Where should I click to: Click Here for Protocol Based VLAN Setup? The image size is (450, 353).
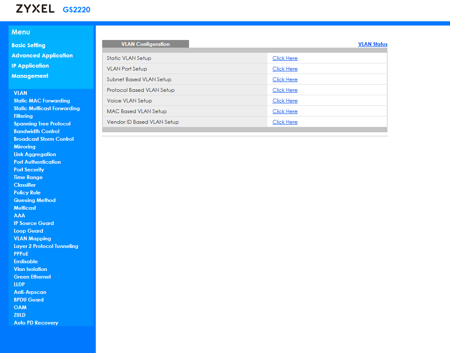click(285, 90)
